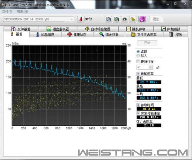Click the short stroke spinner arrows

[151, 67]
